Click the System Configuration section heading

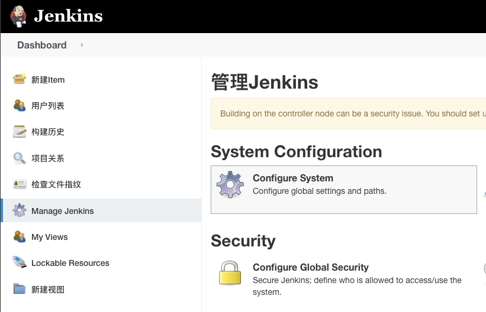tap(297, 152)
